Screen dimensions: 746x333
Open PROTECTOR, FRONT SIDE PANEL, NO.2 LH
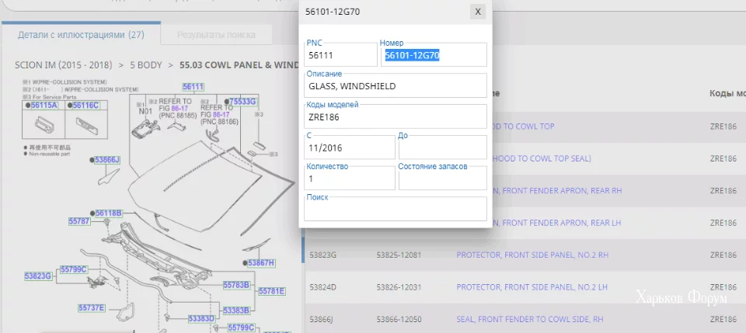(532, 287)
